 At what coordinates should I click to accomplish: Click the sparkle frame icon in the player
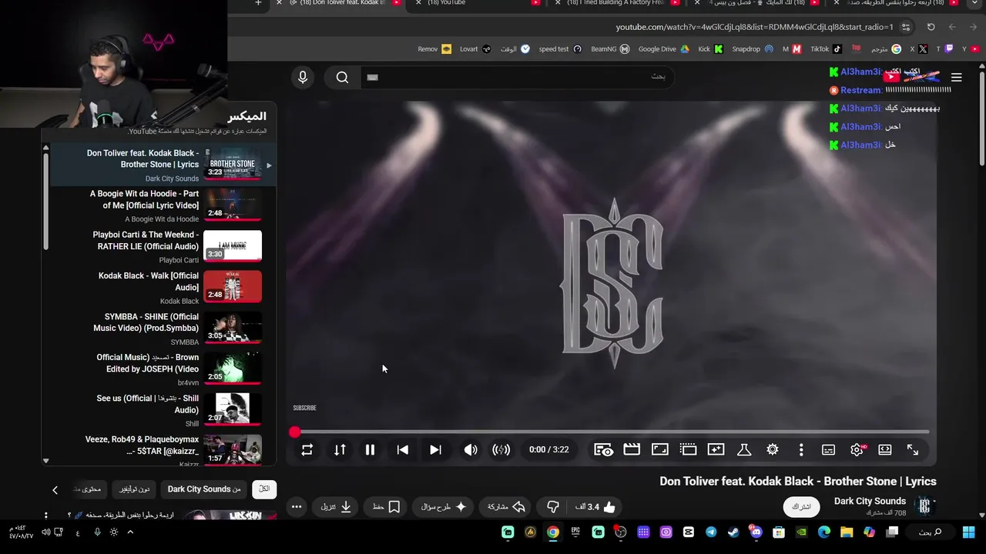[716, 450]
